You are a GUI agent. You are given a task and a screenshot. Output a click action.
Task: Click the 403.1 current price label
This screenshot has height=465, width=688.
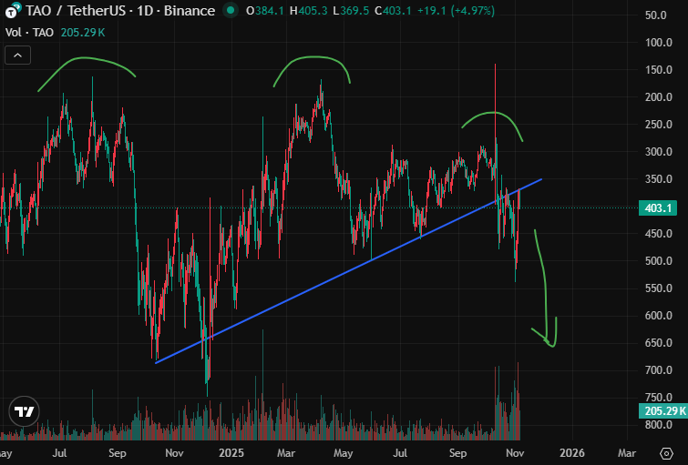(657, 207)
